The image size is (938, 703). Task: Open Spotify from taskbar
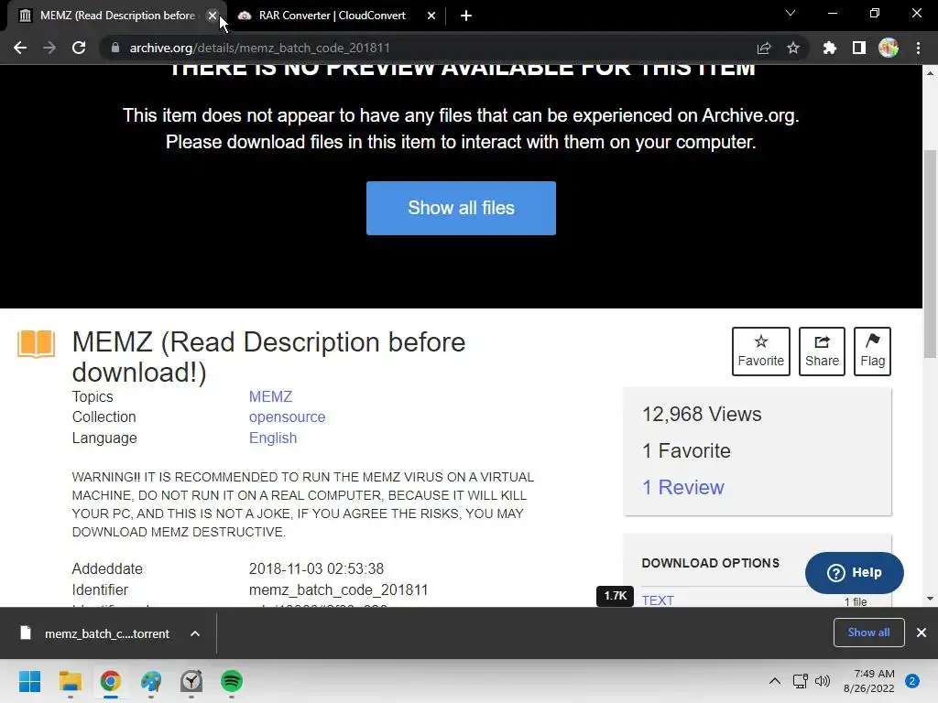point(232,681)
